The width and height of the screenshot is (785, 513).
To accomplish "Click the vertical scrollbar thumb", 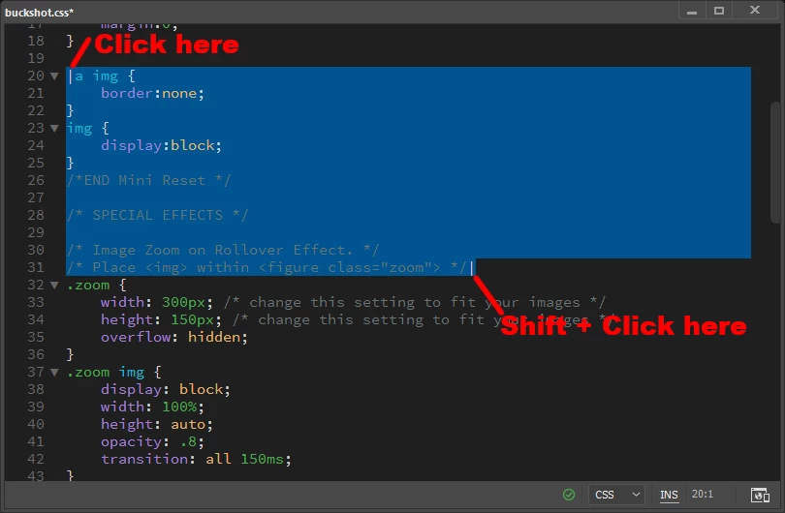I will tap(775, 163).
